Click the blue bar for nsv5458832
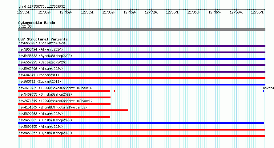Viewport: 274px width, 148px height. (142, 59)
